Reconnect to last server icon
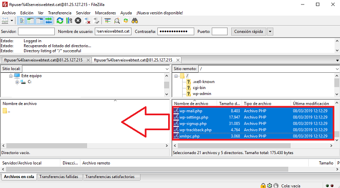This screenshot has width=340, height=188. pyautogui.click(x=96, y=21)
